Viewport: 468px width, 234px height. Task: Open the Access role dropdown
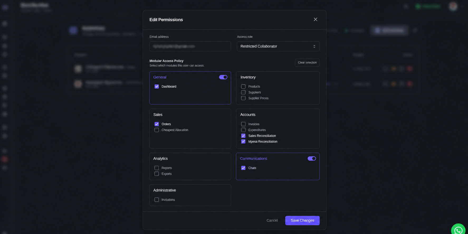click(x=278, y=46)
